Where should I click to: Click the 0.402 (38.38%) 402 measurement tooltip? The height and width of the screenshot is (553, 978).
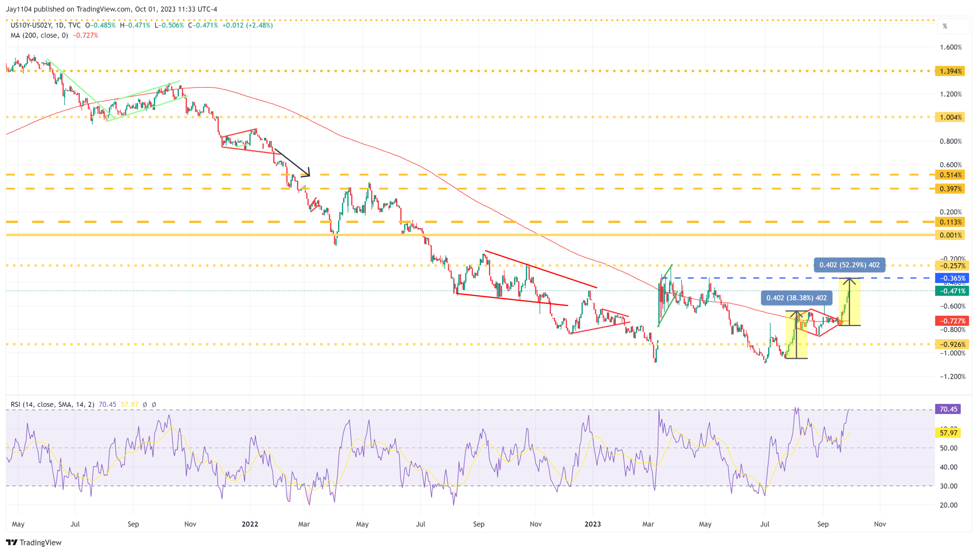coord(796,298)
